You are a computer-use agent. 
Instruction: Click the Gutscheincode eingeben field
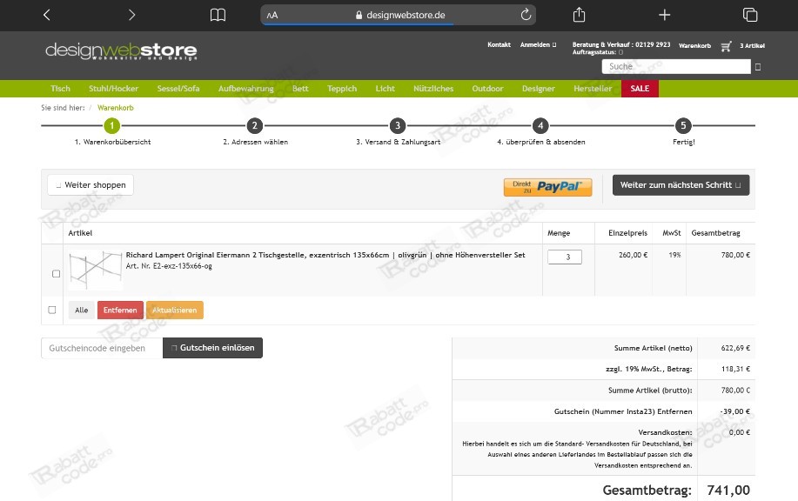[x=102, y=348]
